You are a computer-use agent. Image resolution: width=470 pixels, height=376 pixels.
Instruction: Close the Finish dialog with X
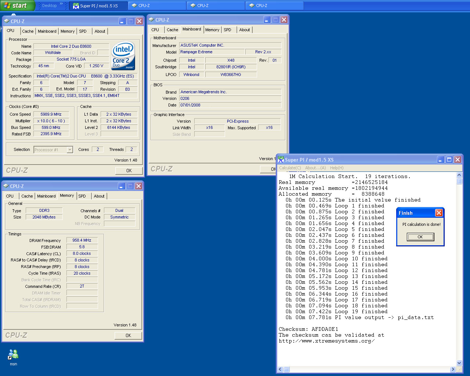(x=439, y=213)
